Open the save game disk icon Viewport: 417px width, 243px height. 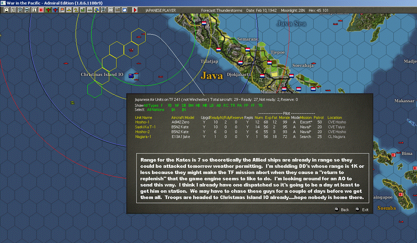pyautogui.click(x=7, y=10)
